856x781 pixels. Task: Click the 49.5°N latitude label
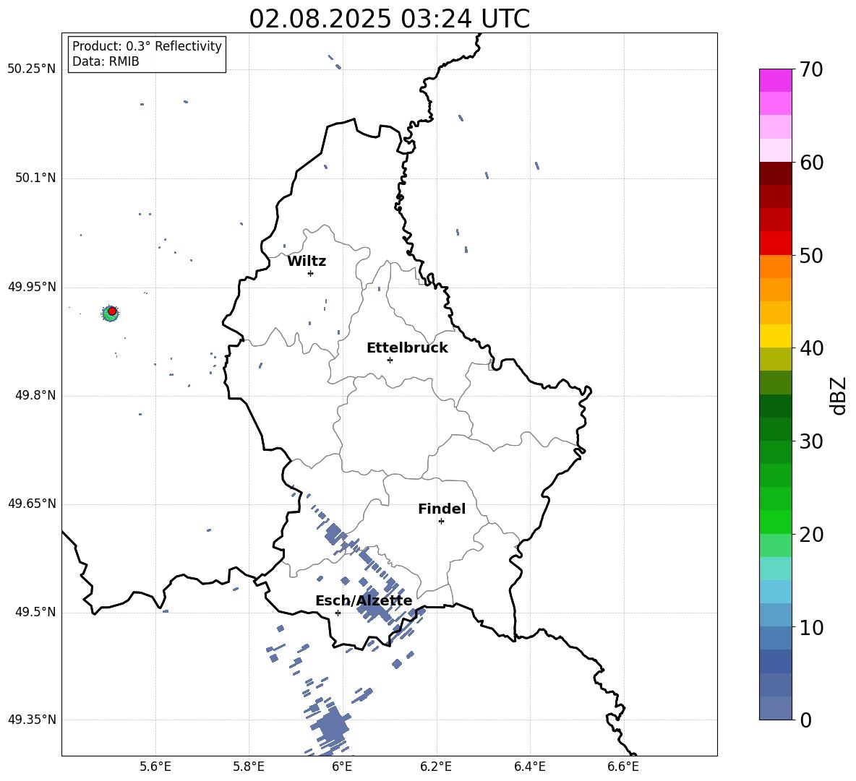pos(35,612)
